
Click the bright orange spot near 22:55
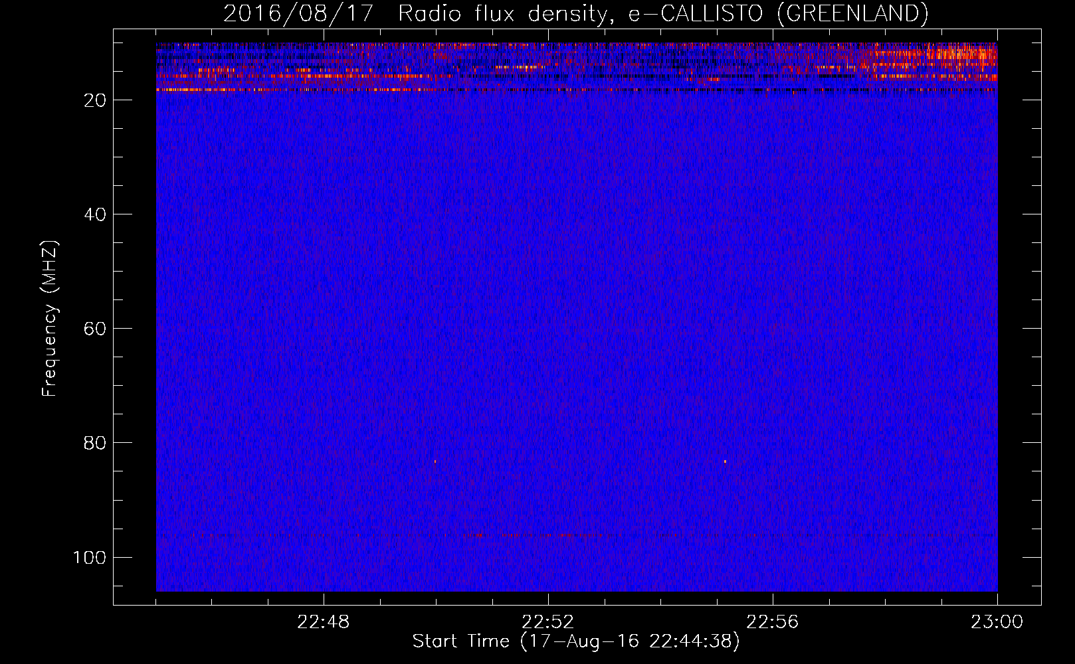pos(725,461)
